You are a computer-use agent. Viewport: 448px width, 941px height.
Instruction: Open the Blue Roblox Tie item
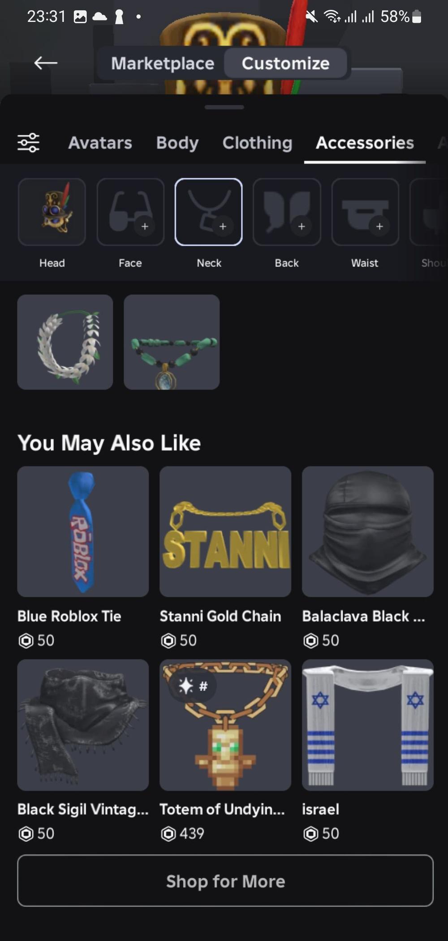click(x=83, y=532)
